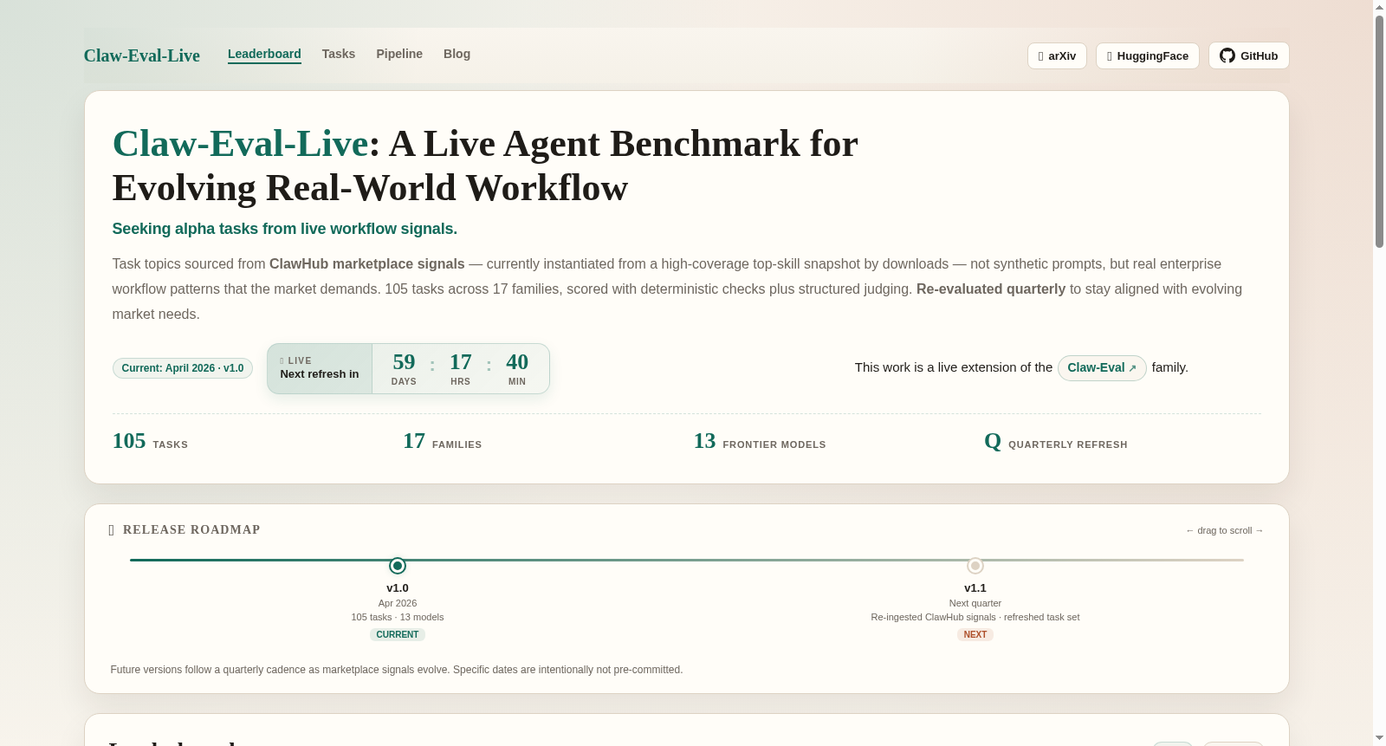Click the 'Next quarter' label under v1.1
Viewport: 1386px width, 746px height.
pyautogui.click(x=975, y=603)
